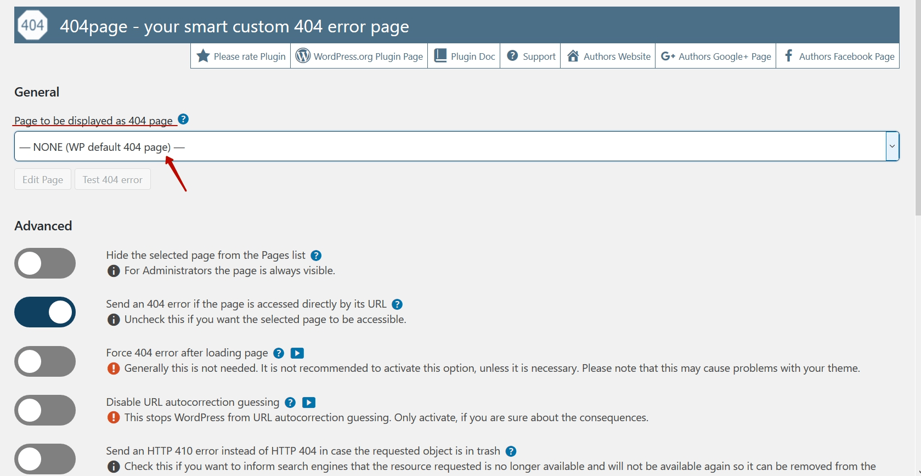The height and width of the screenshot is (476, 921).
Task: Click help icon next to Send 404 error option
Action: 397,304
